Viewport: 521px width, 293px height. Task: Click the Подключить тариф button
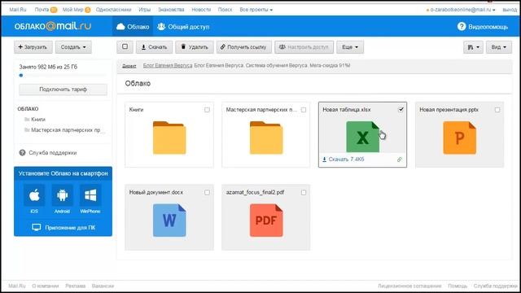pyautogui.click(x=63, y=90)
